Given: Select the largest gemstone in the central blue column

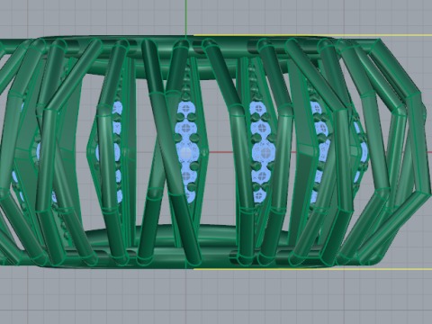Looking at the screenshot, I should pos(185,152).
